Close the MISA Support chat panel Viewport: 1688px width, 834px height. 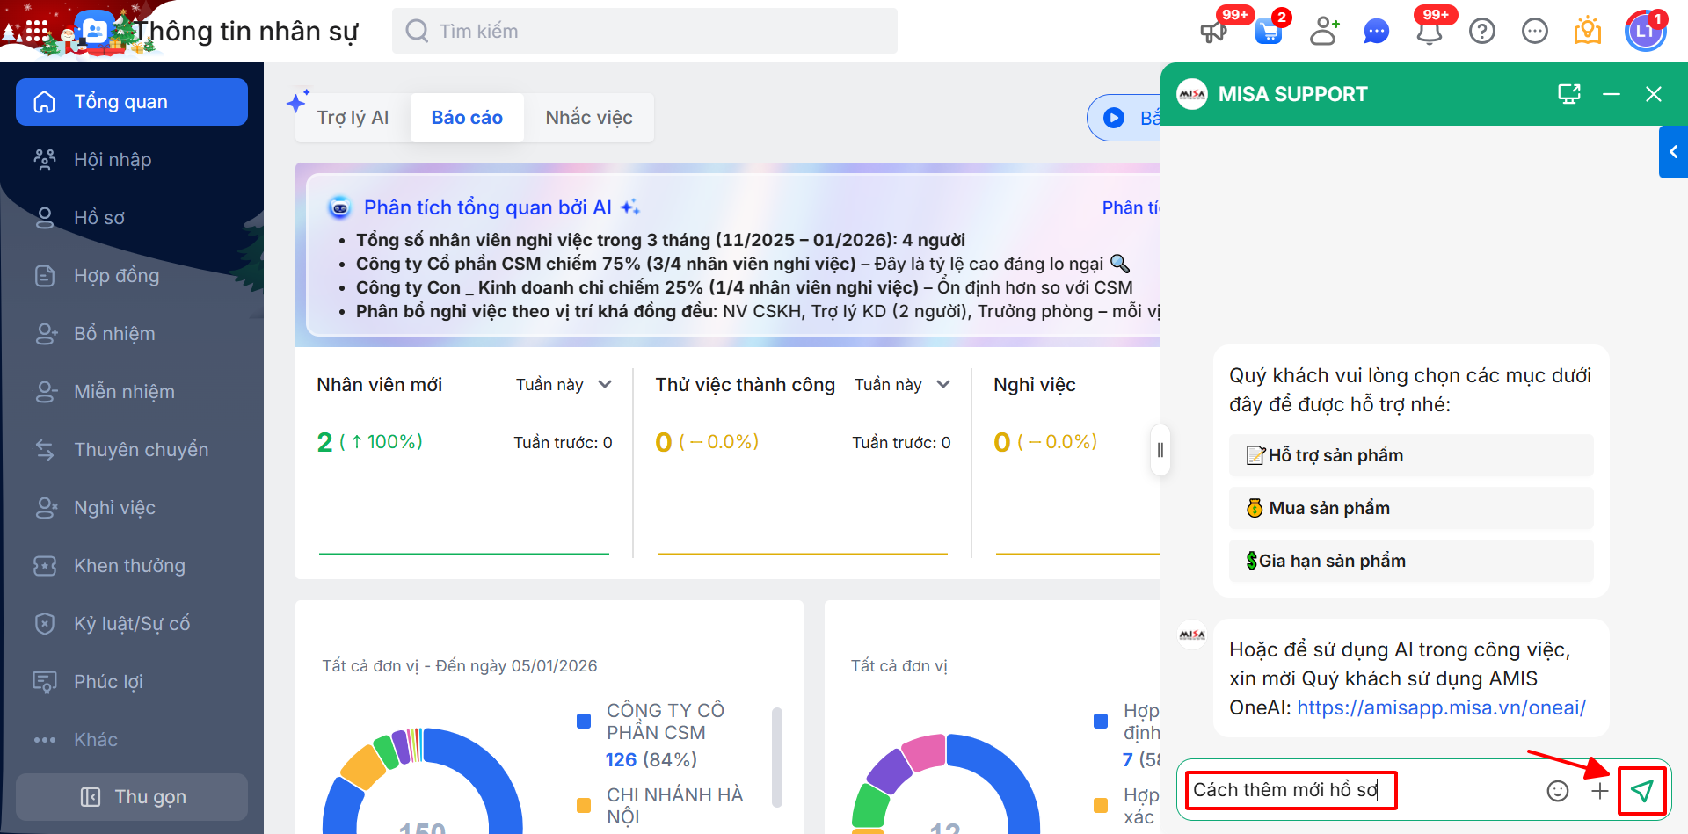(x=1654, y=94)
